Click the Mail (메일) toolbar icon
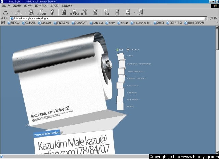 click(x=106, y=12)
